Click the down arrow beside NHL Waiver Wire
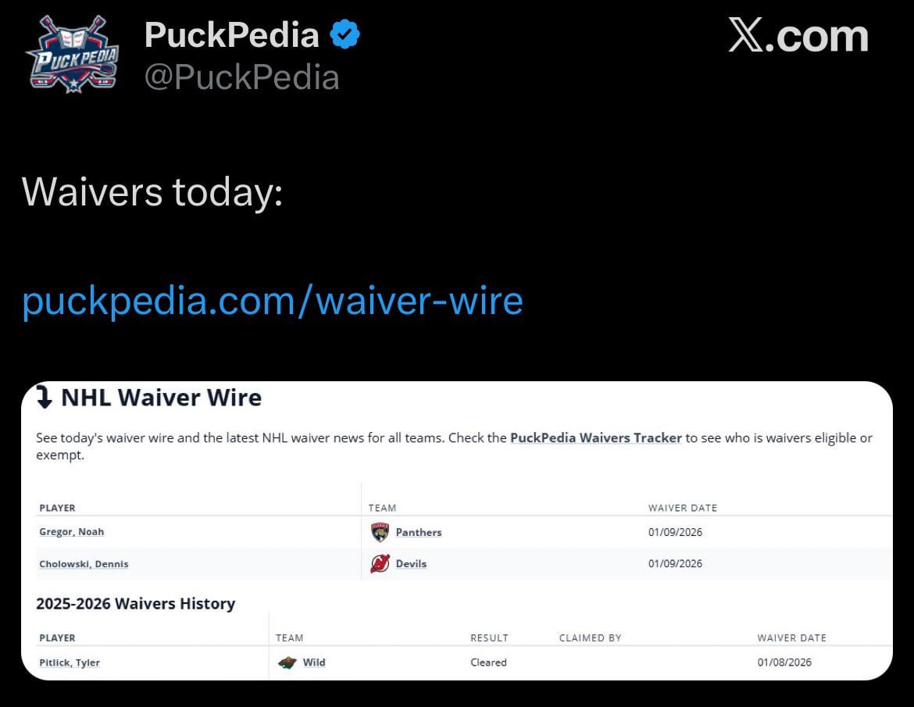This screenshot has width=914, height=707. point(45,398)
